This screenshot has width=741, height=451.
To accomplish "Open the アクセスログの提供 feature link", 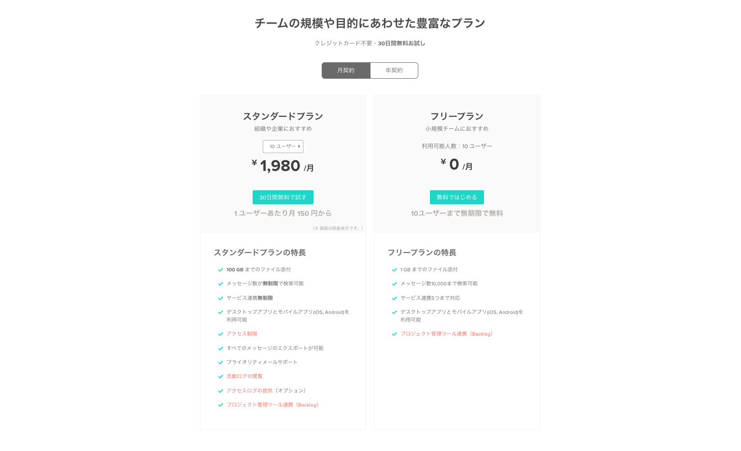I will (249, 391).
